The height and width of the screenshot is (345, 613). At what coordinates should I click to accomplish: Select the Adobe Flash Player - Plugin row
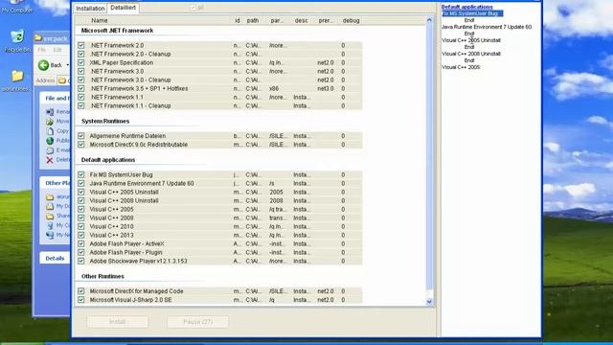(219, 252)
